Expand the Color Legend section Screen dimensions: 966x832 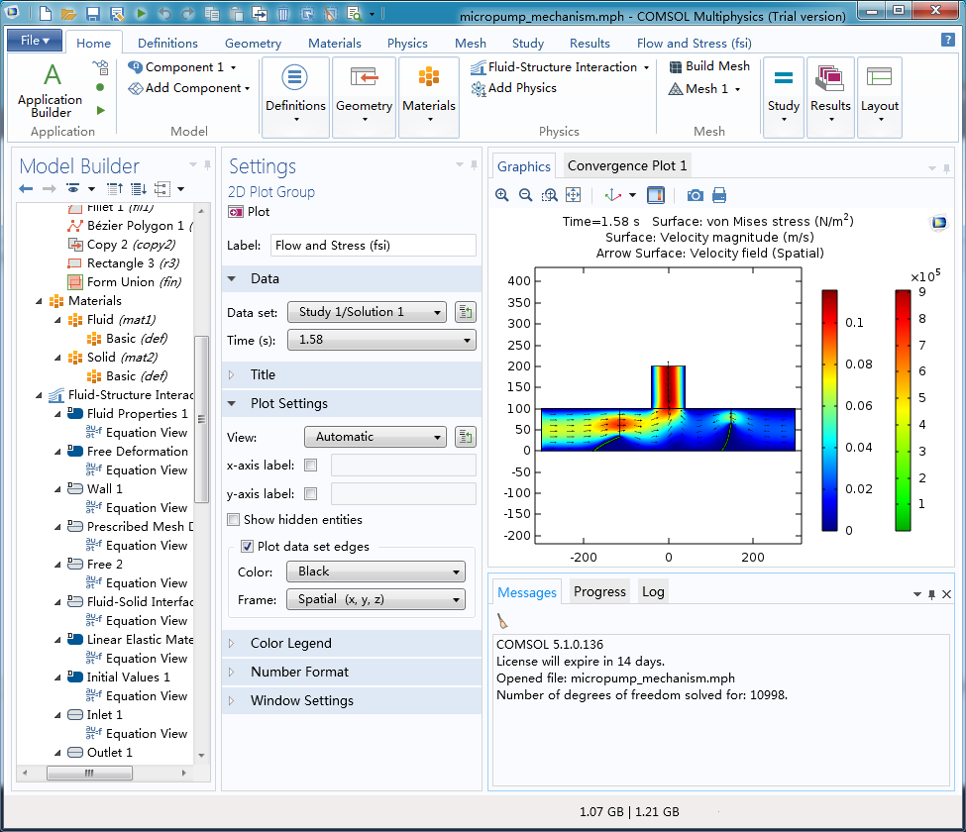[291, 644]
